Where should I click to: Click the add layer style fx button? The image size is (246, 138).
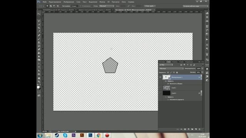pos(181,129)
